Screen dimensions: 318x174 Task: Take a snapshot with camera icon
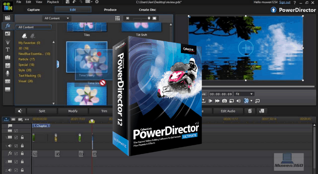tap(224, 100)
